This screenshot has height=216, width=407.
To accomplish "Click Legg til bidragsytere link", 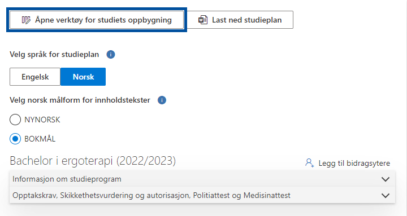I will (354, 163).
